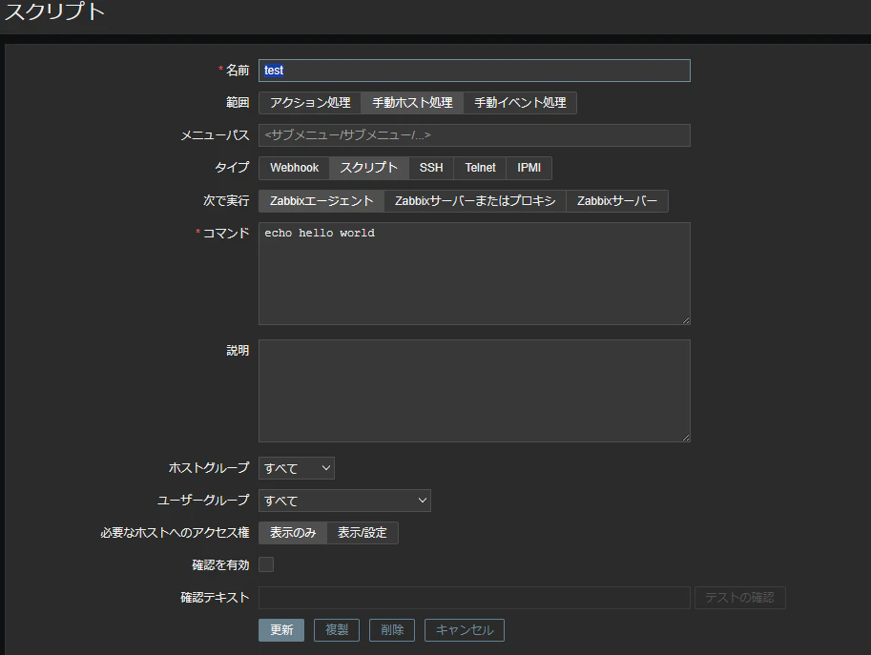This screenshot has width=871, height=655.
Task: Click the コマンド textarea with echo hello world
Action: (x=474, y=274)
